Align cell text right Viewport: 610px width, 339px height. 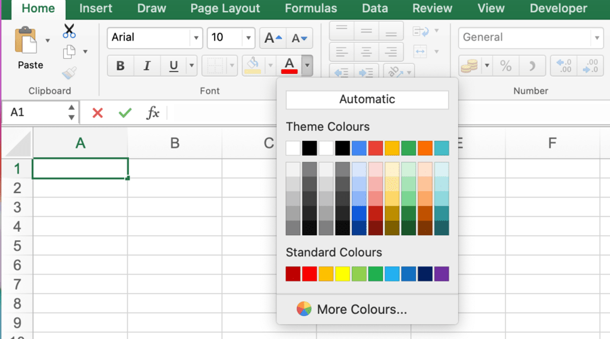point(390,52)
